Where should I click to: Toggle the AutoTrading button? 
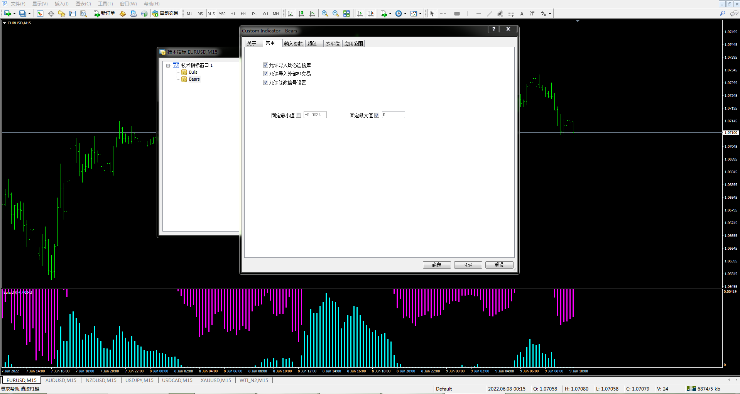point(166,14)
